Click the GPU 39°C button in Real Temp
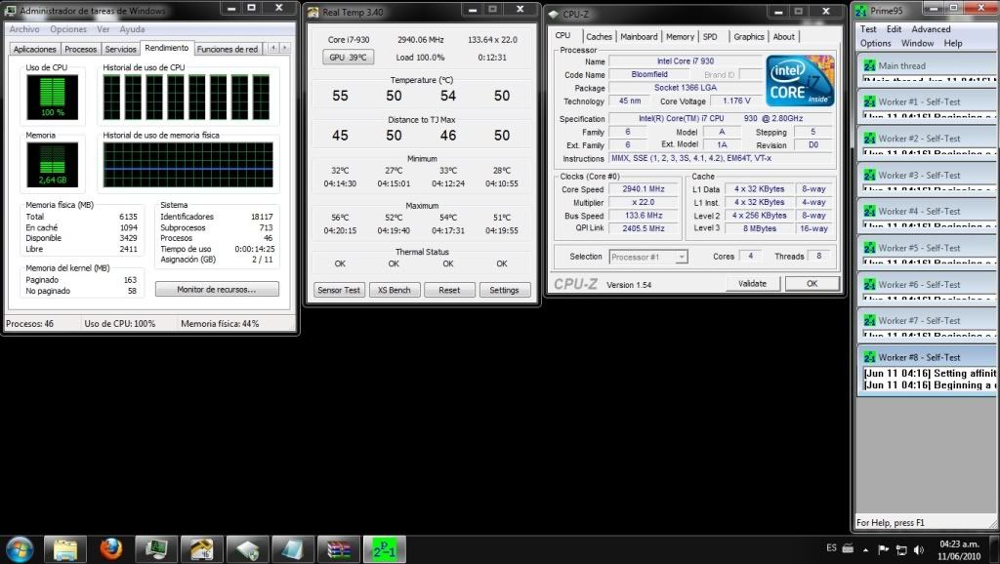The image size is (1000, 564). coord(349,58)
